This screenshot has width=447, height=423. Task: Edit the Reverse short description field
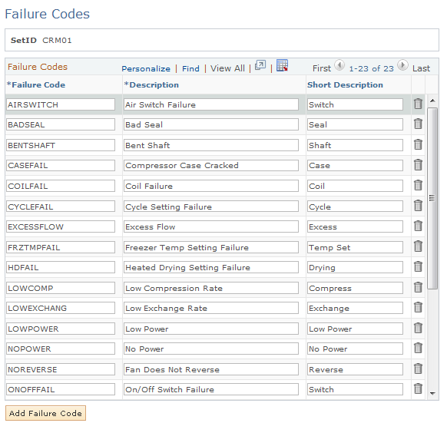tap(355, 370)
